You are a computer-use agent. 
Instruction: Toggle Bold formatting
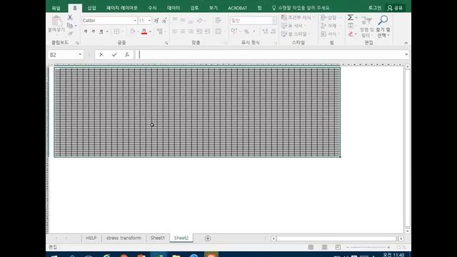86,31
